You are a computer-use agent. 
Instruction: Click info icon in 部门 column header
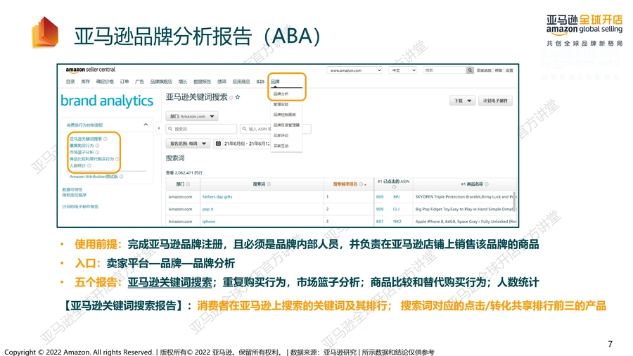188,184
